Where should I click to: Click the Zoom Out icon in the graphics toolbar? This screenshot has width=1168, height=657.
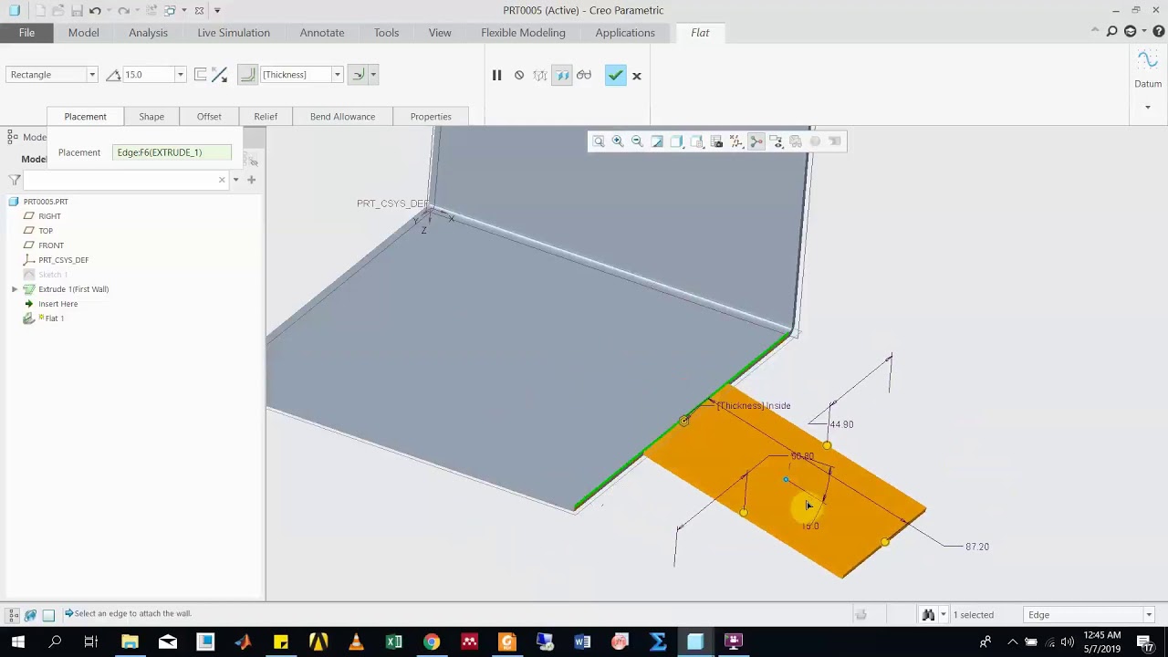pos(637,141)
